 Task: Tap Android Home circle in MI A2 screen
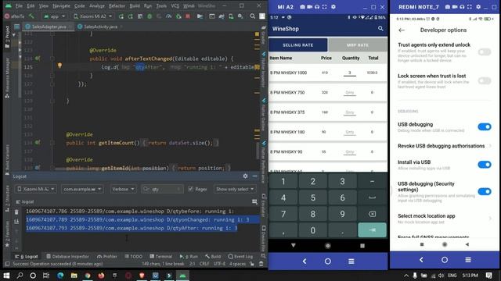(x=327, y=246)
